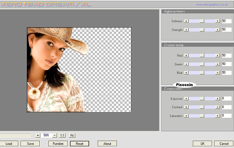Click left arrow of Blue slider
This screenshot has width=234, height=148.
[186, 73]
